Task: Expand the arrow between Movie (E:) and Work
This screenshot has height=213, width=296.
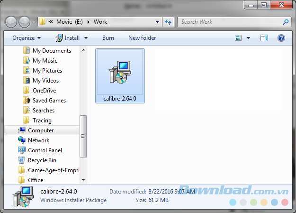Action: (89, 22)
